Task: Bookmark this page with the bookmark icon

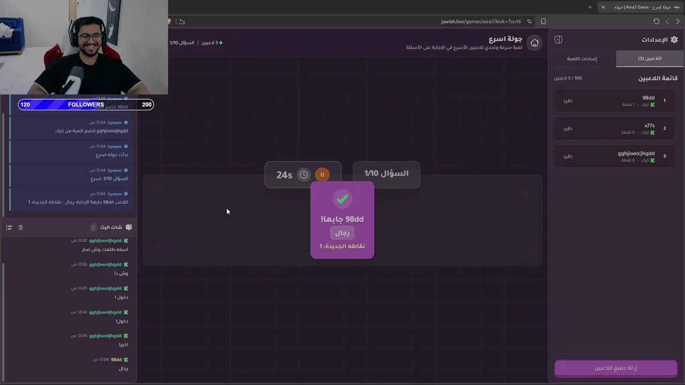Action: (543, 21)
